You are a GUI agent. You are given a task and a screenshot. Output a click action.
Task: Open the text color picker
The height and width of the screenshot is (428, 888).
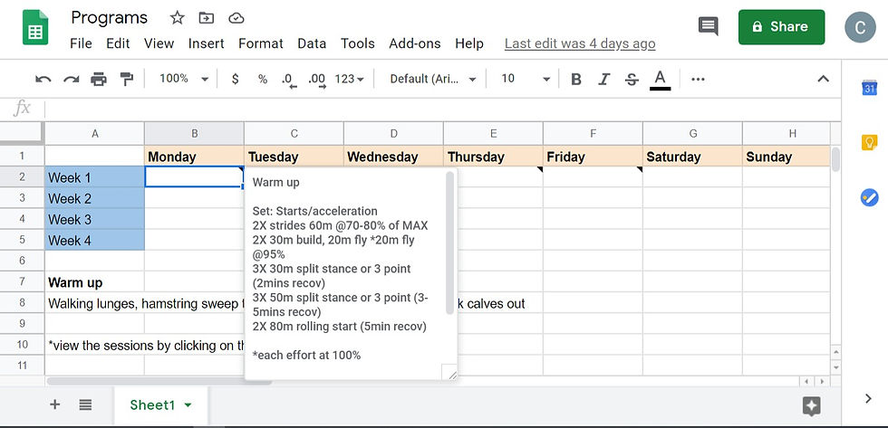(x=660, y=79)
